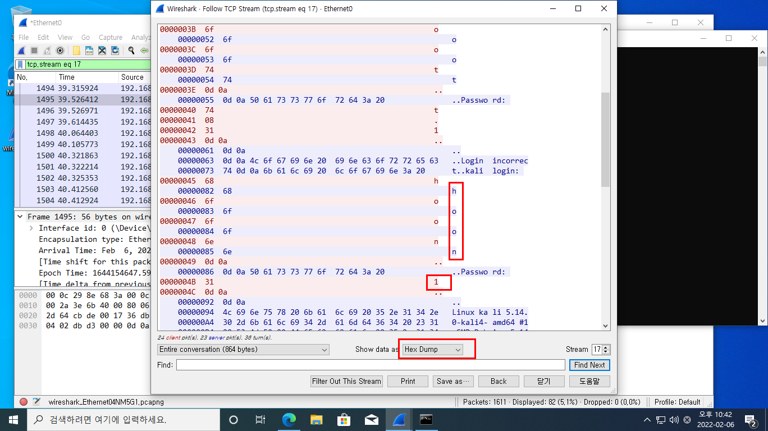Open Capture options gear icon
Viewport: 768px width, 431px height.
click(60, 51)
